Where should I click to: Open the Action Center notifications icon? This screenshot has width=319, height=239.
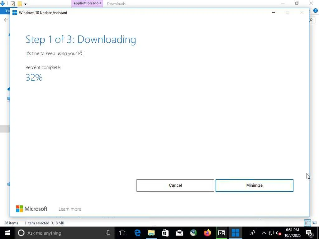309,233
